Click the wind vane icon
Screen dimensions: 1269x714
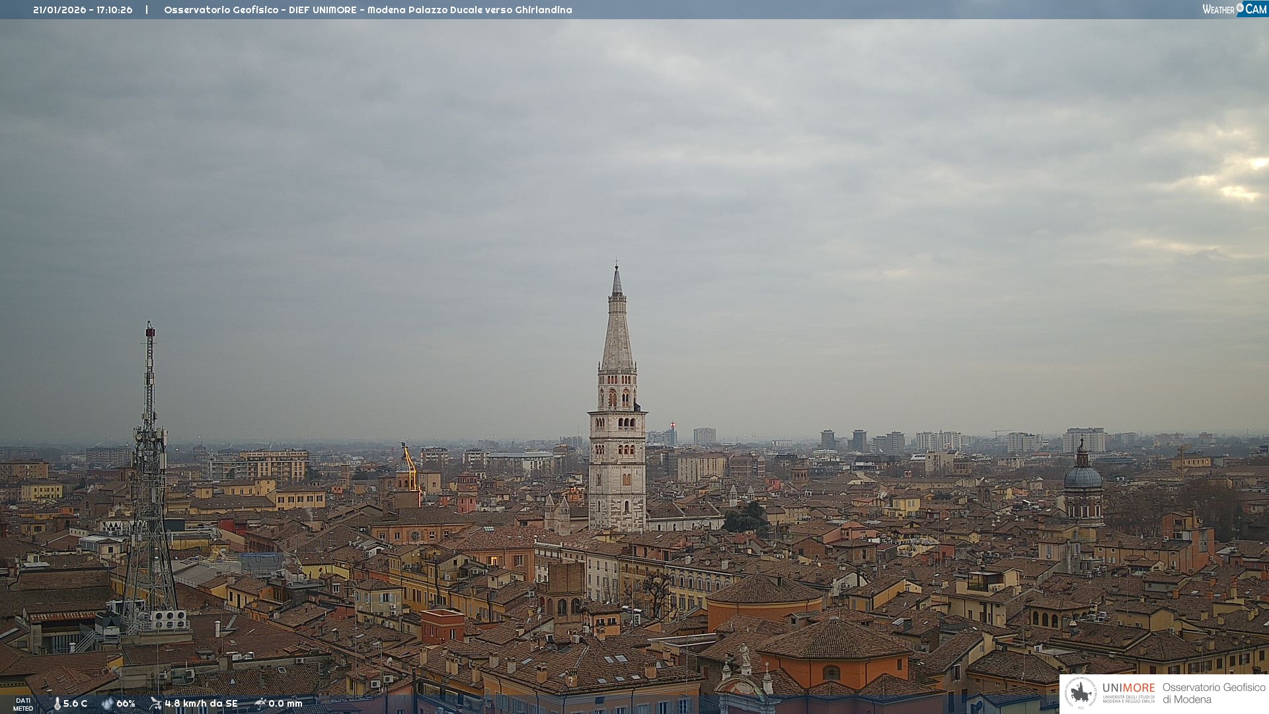[155, 703]
